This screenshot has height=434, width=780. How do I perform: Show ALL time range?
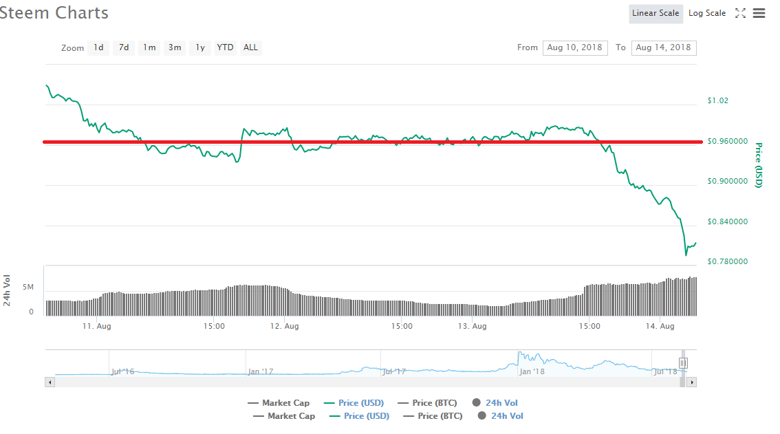pyautogui.click(x=250, y=47)
